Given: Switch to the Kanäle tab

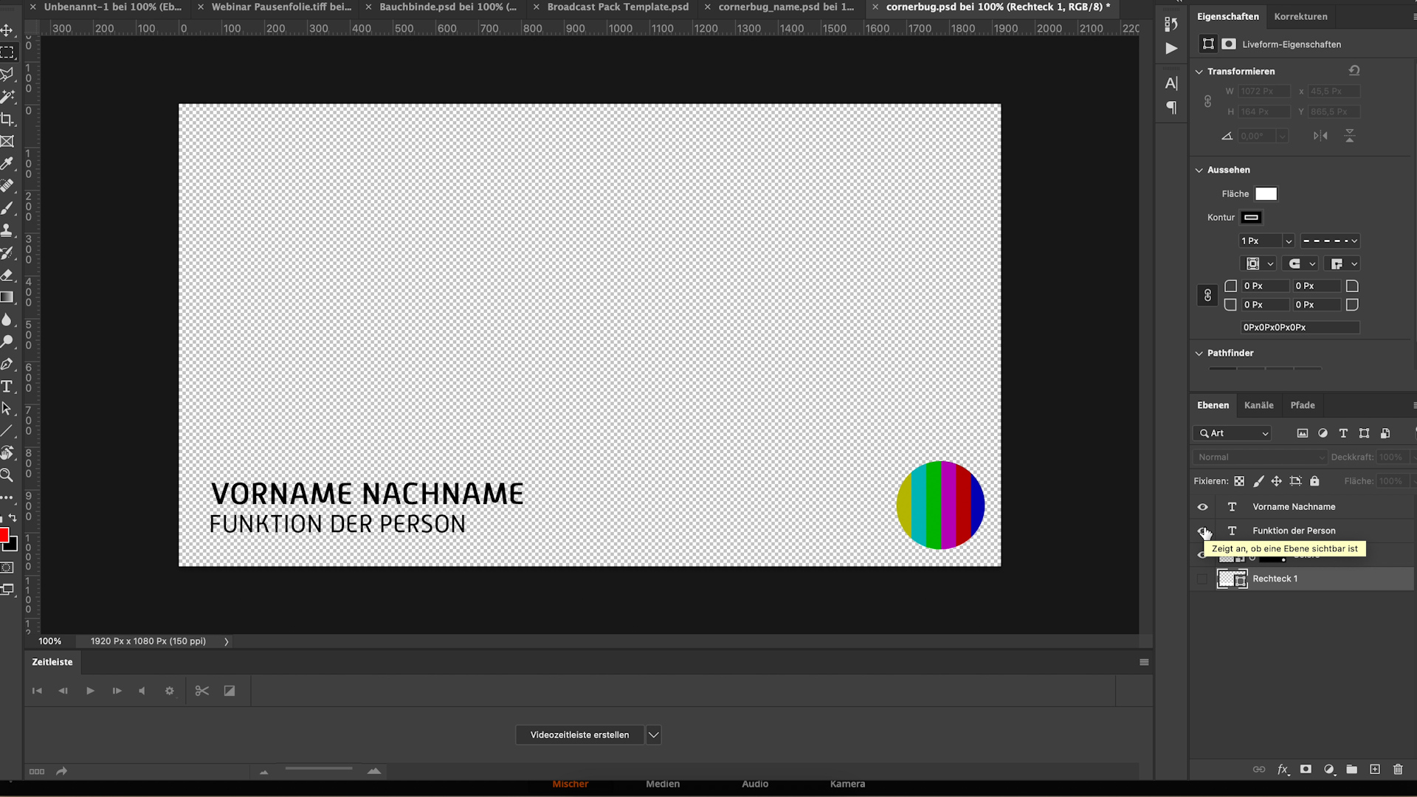Looking at the screenshot, I should pos(1258,405).
